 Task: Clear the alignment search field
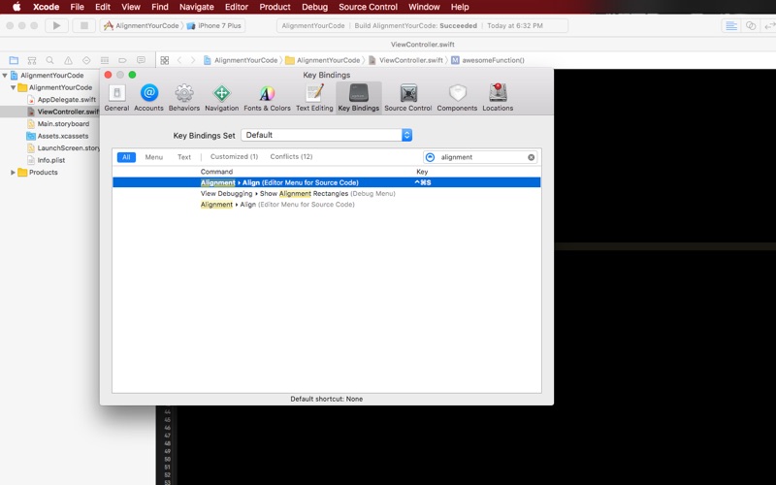click(531, 157)
